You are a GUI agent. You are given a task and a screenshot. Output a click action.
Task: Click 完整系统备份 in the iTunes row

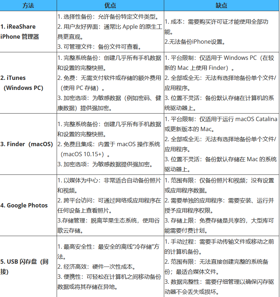coord(109,63)
